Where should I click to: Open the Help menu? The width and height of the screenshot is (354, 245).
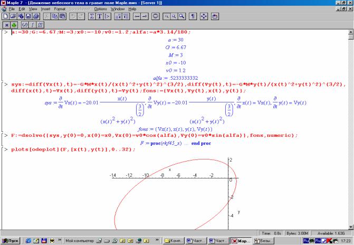[132, 9]
